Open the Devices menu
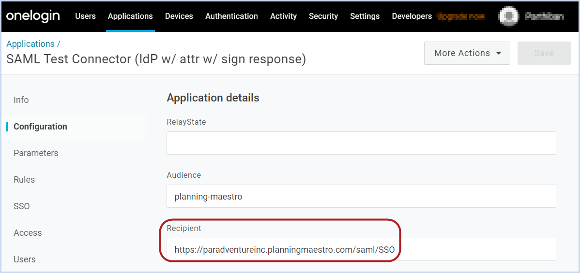 tap(179, 16)
